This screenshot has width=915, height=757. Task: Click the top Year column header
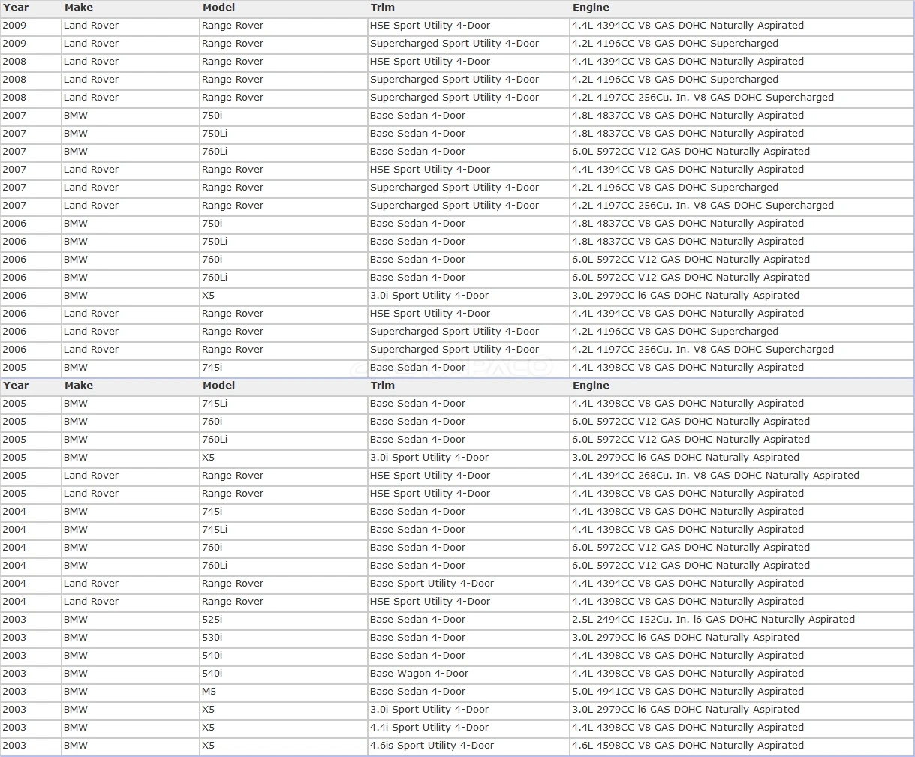pyautogui.click(x=16, y=8)
